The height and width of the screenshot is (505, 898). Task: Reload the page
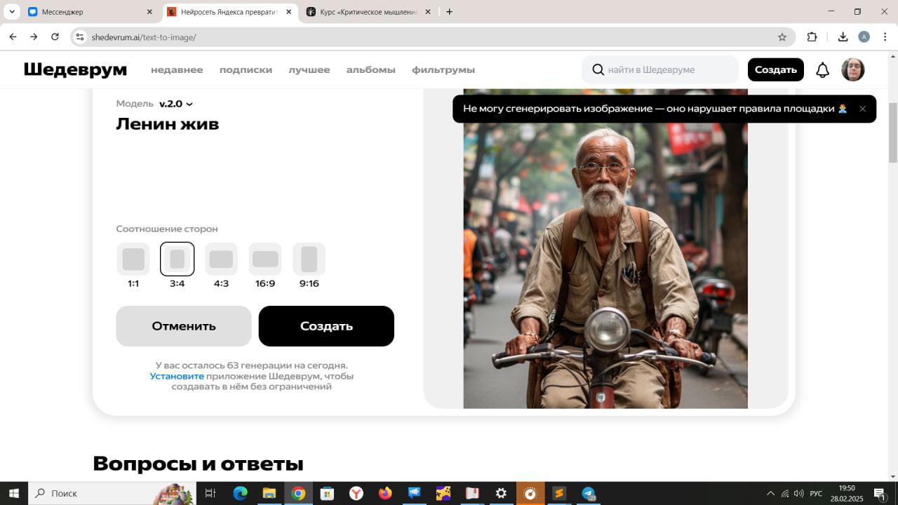click(55, 37)
